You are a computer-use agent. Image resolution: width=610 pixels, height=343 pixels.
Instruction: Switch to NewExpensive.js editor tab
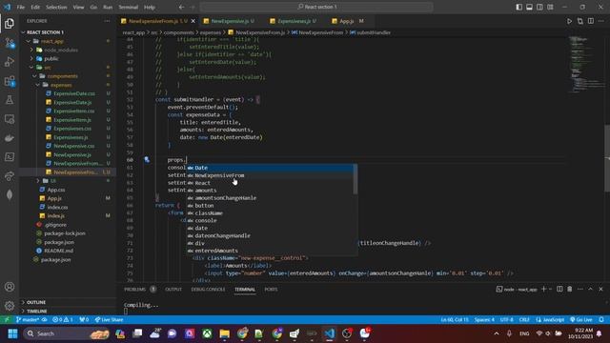[230, 21]
